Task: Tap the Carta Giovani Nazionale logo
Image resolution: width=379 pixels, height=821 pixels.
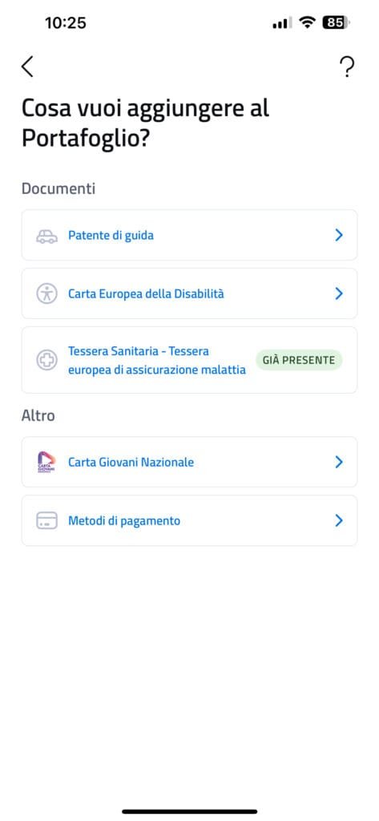Action: point(46,463)
